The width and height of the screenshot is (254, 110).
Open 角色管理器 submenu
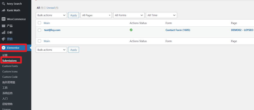[9, 82]
